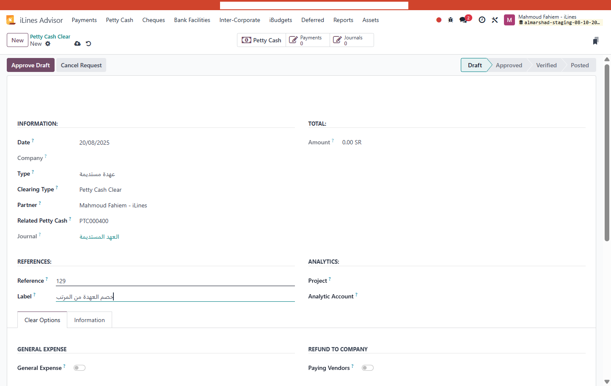
Task: Click the Petty Cash Clear breadcrumb link
Action: (50, 37)
